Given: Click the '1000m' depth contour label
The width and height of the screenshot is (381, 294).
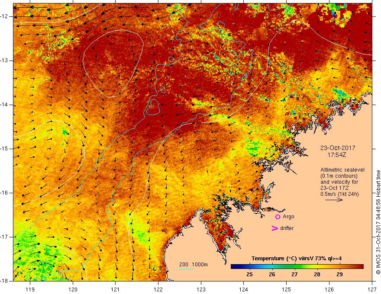Looking at the screenshot, I should tap(200, 265).
